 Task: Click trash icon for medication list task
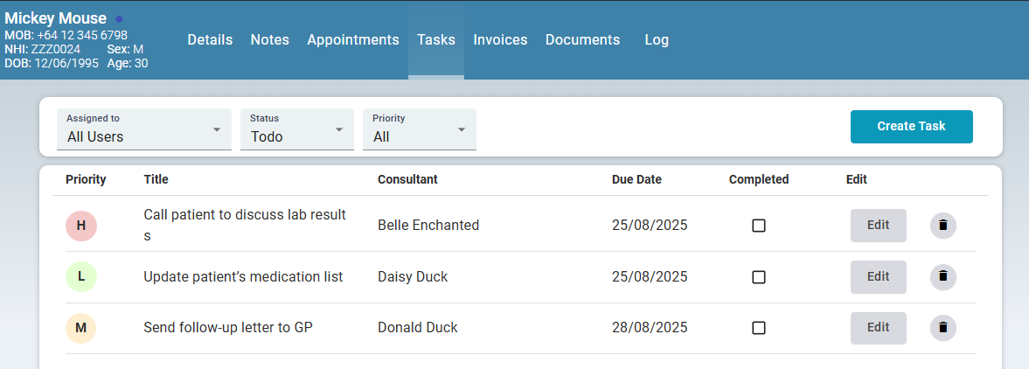click(x=942, y=276)
